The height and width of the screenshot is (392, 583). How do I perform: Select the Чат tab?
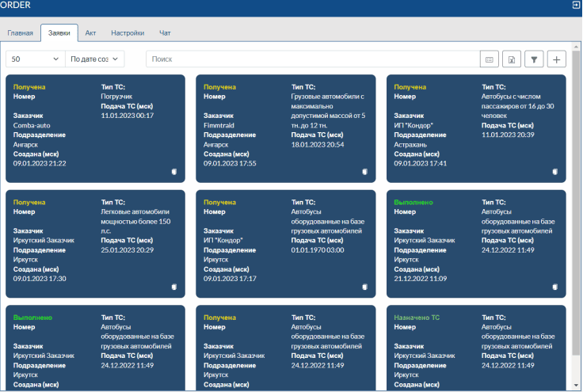165,33
